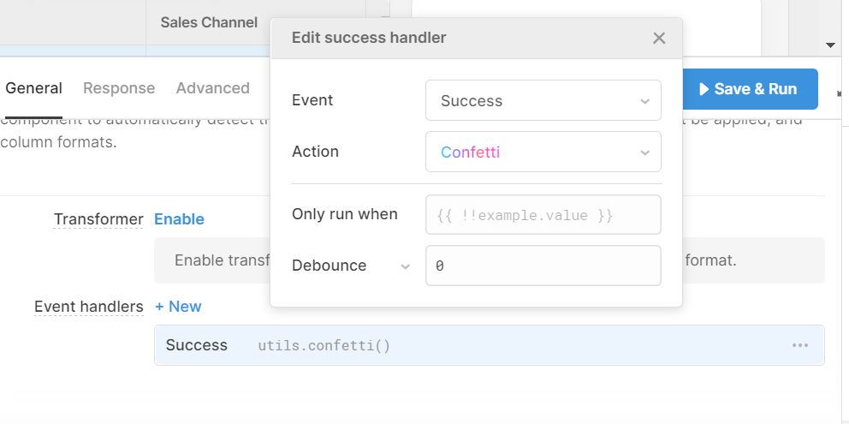
Task: Close the Edit success handler dialog
Action: [659, 38]
